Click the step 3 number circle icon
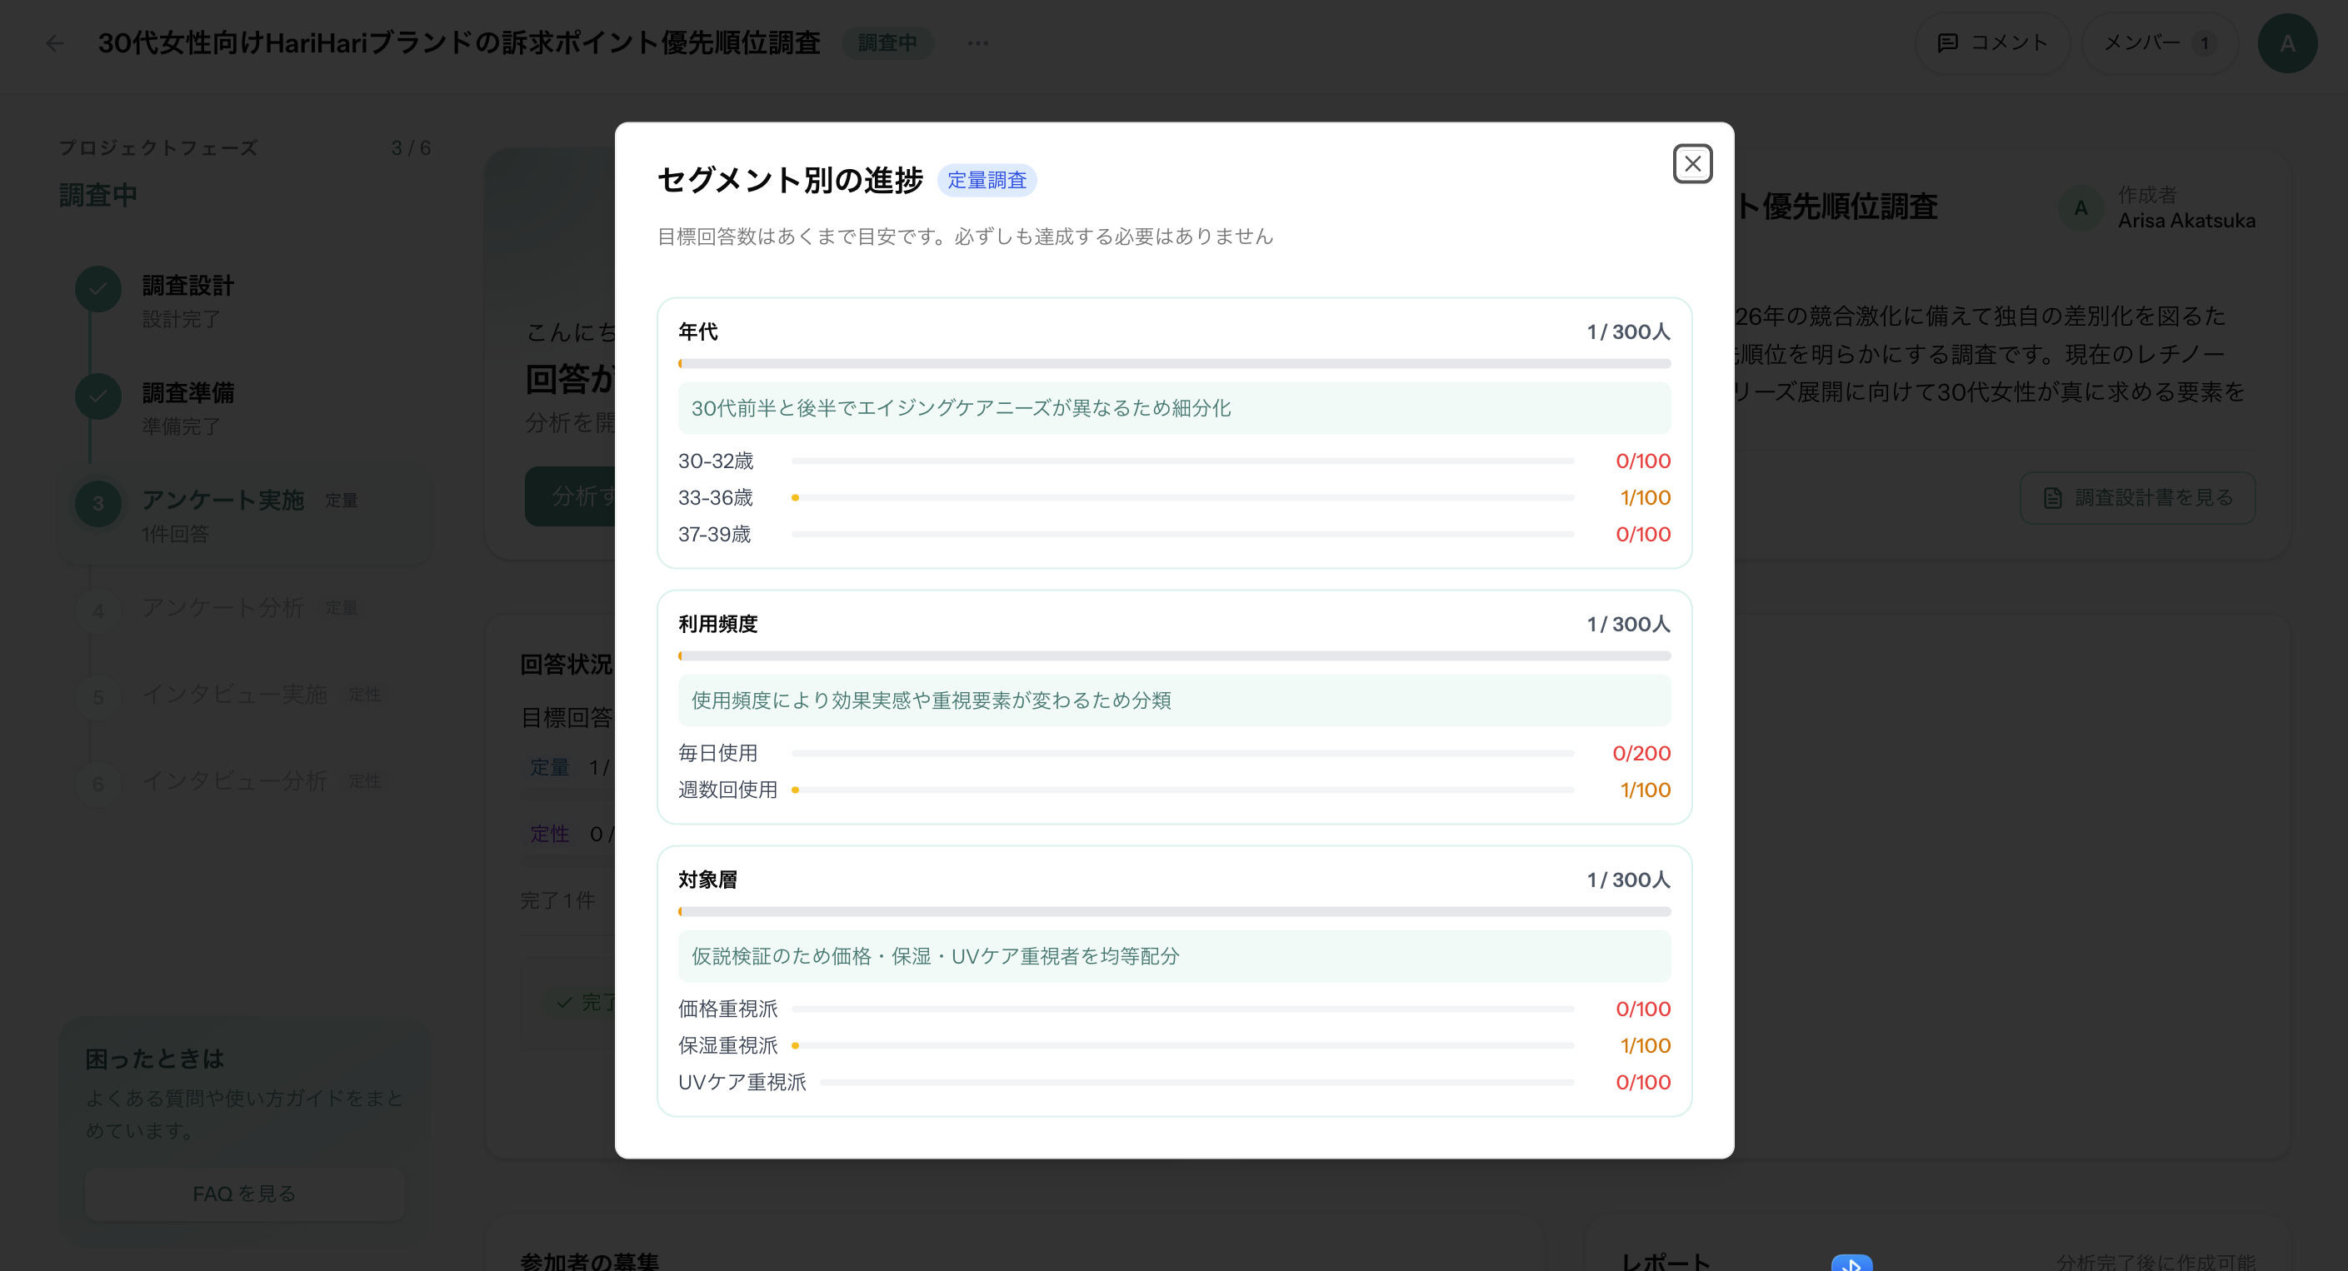 tap(97, 504)
